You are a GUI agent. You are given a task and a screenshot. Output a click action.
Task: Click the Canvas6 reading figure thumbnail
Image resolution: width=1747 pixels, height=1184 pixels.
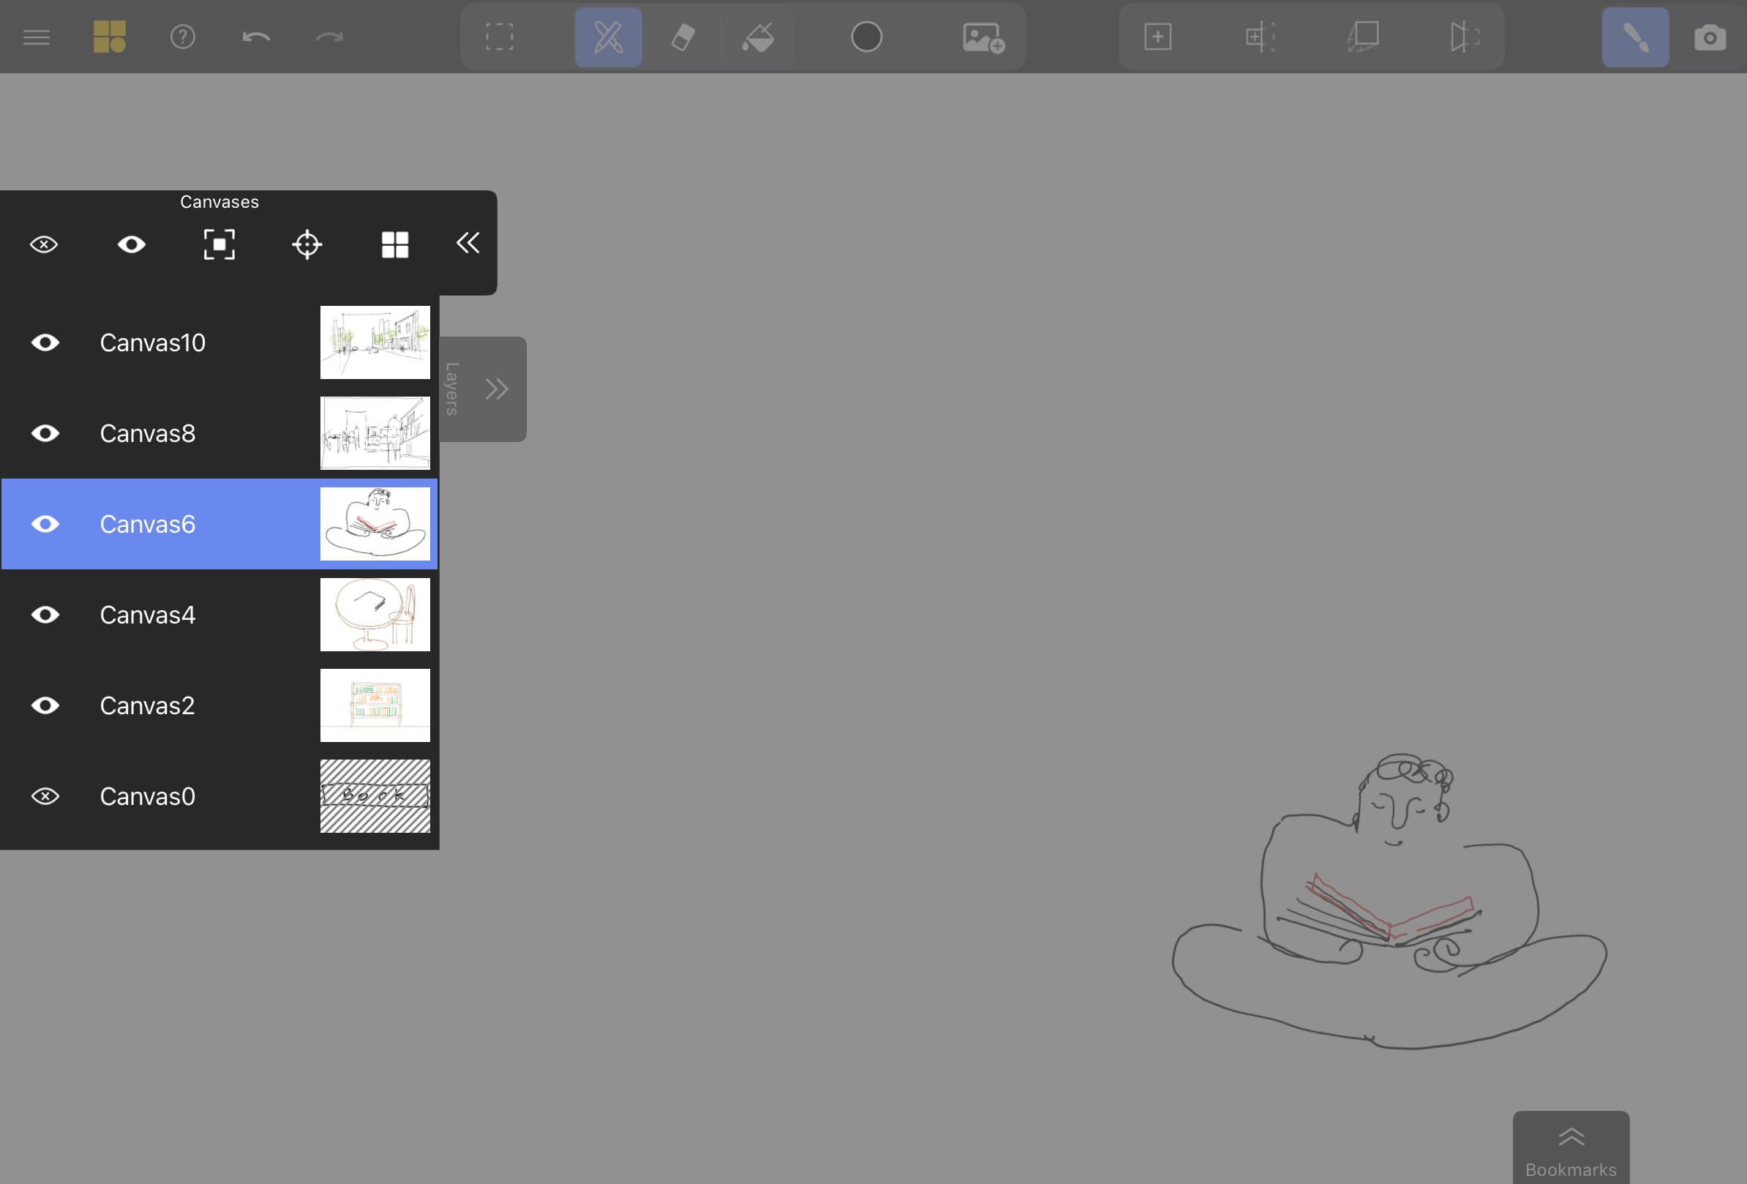[x=375, y=524]
